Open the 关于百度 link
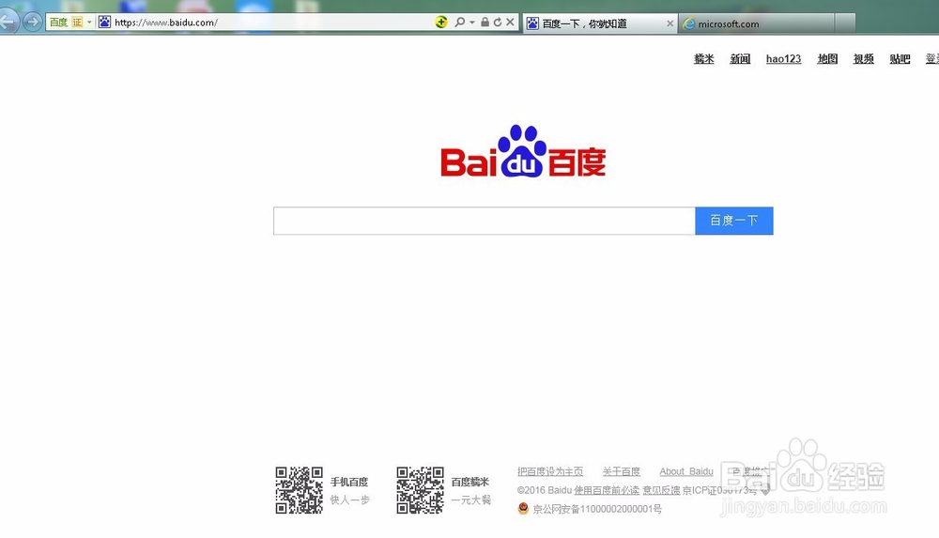This screenshot has width=939, height=538. coord(622,471)
